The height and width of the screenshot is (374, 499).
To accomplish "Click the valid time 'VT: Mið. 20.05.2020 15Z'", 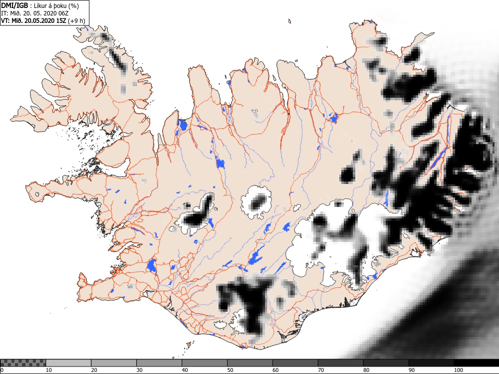I will tap(33, 21).
